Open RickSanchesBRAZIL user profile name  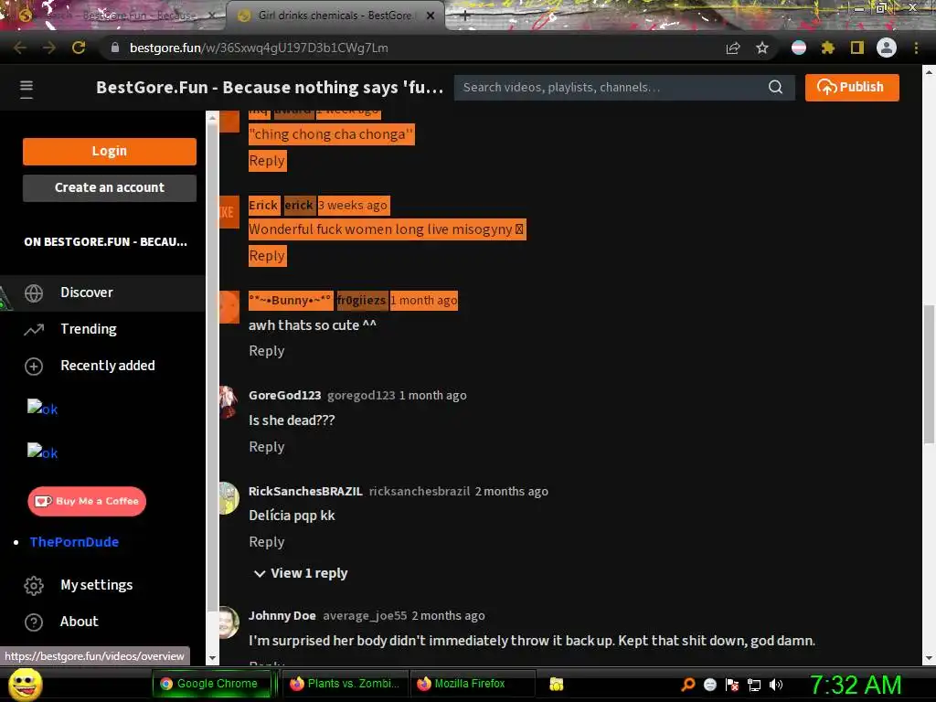[x=305, y=491]
